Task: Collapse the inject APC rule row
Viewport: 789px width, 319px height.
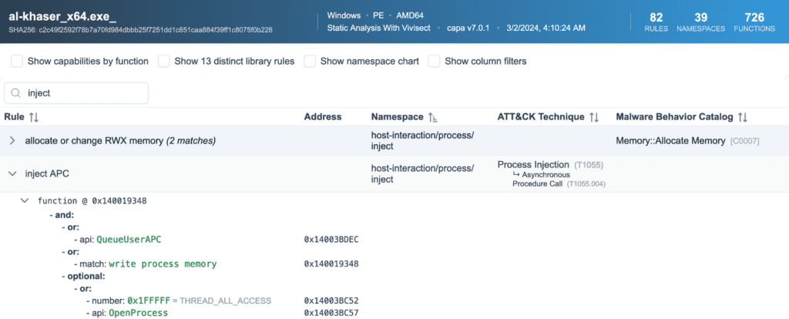Action: [x=12, y=174]
